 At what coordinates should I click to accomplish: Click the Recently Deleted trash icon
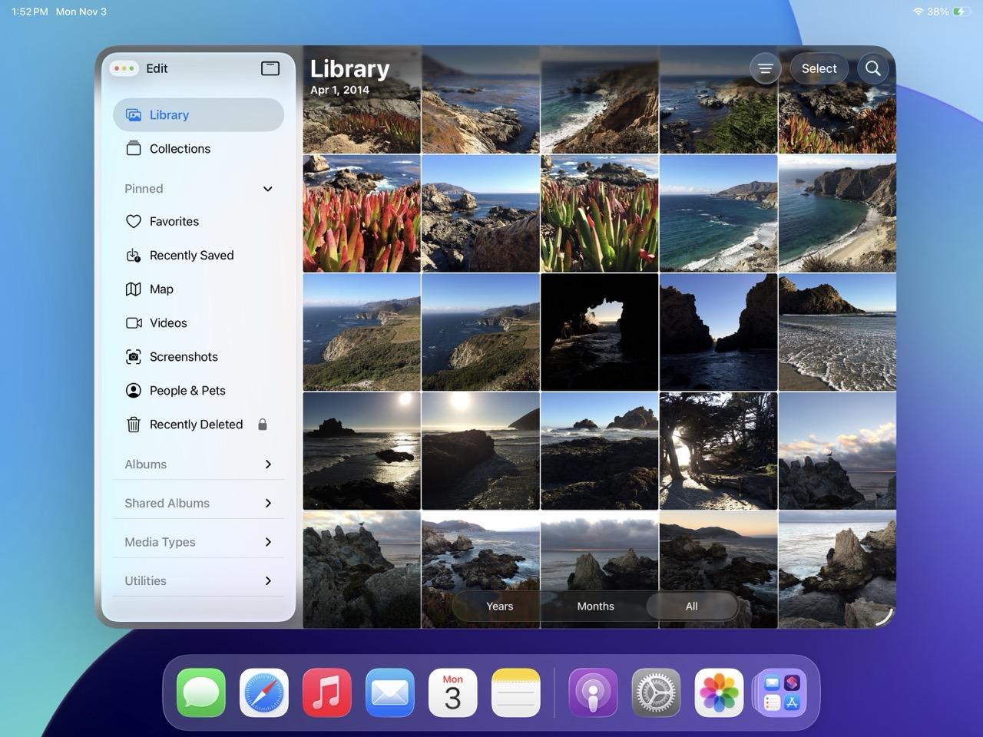click(134, 425)
